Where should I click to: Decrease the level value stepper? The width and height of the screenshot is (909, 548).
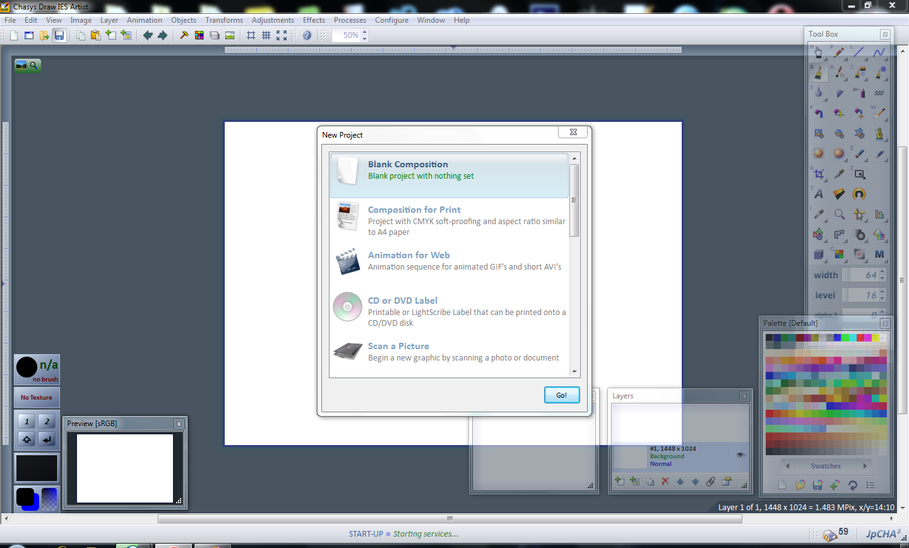click(882, 299)
